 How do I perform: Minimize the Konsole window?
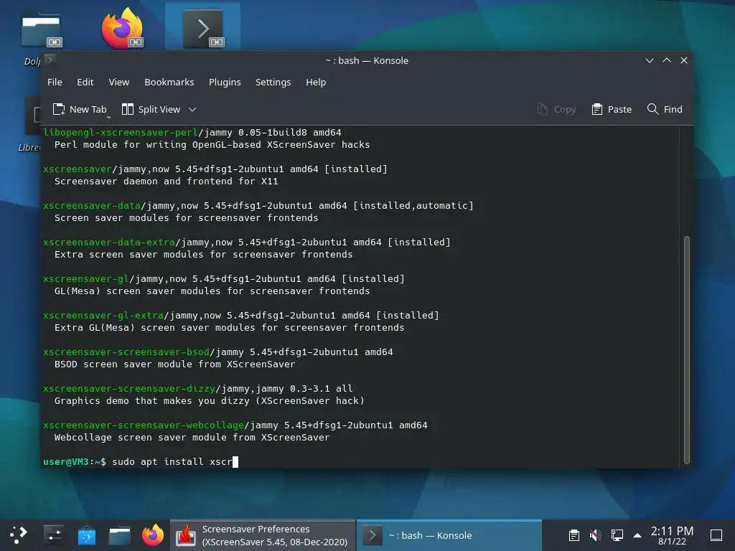(649, 60)
